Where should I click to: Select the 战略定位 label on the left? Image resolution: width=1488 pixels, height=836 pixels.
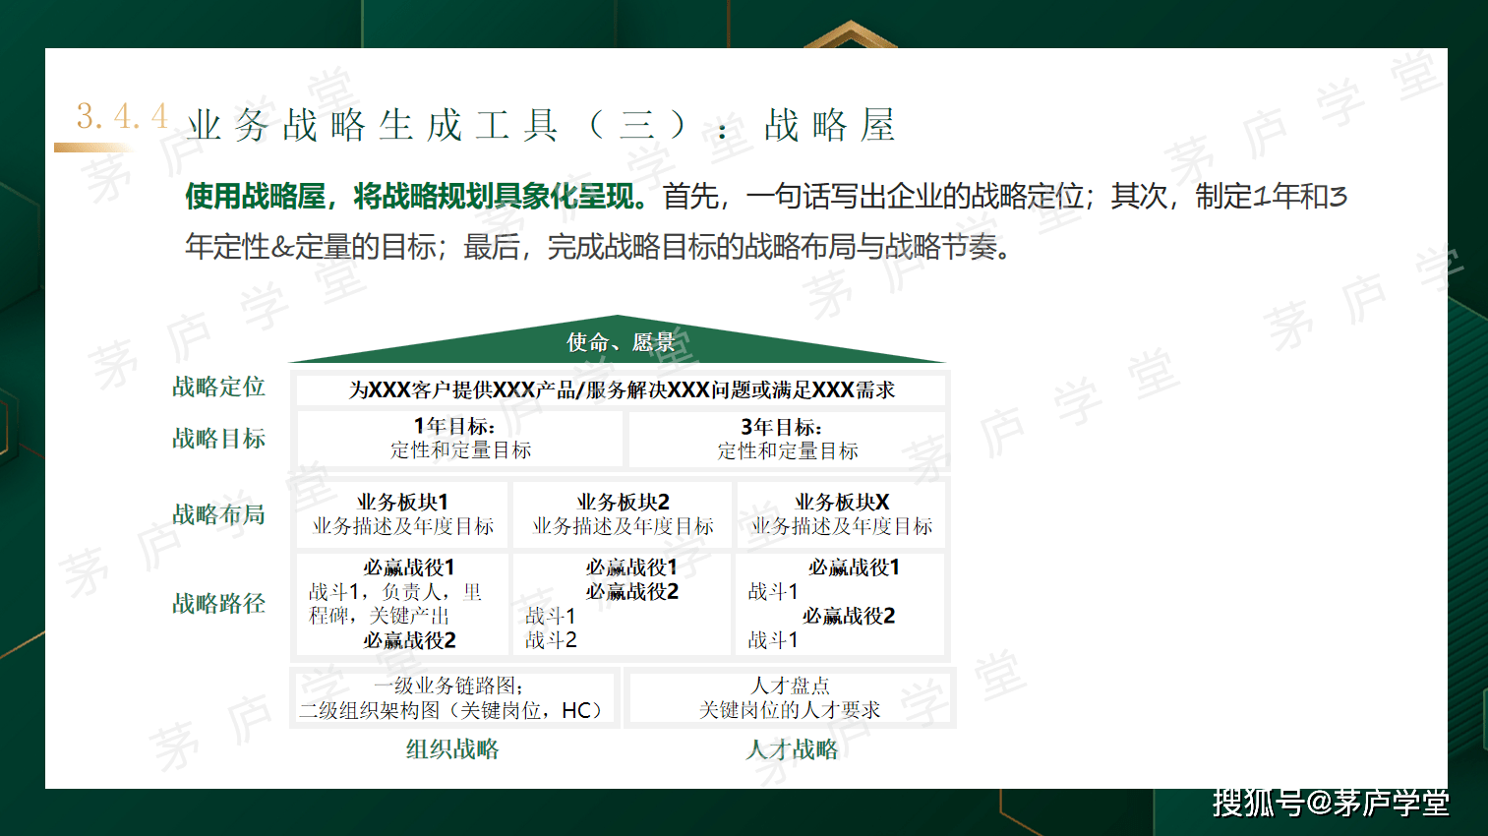217,388
